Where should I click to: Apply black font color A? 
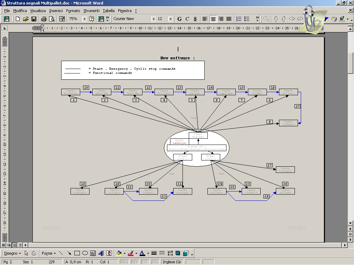click(142, 253)
